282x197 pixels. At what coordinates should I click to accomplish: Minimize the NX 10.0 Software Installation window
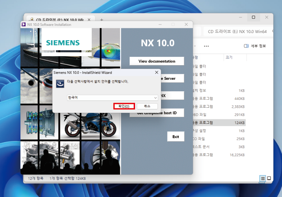[x=160, y=25]
